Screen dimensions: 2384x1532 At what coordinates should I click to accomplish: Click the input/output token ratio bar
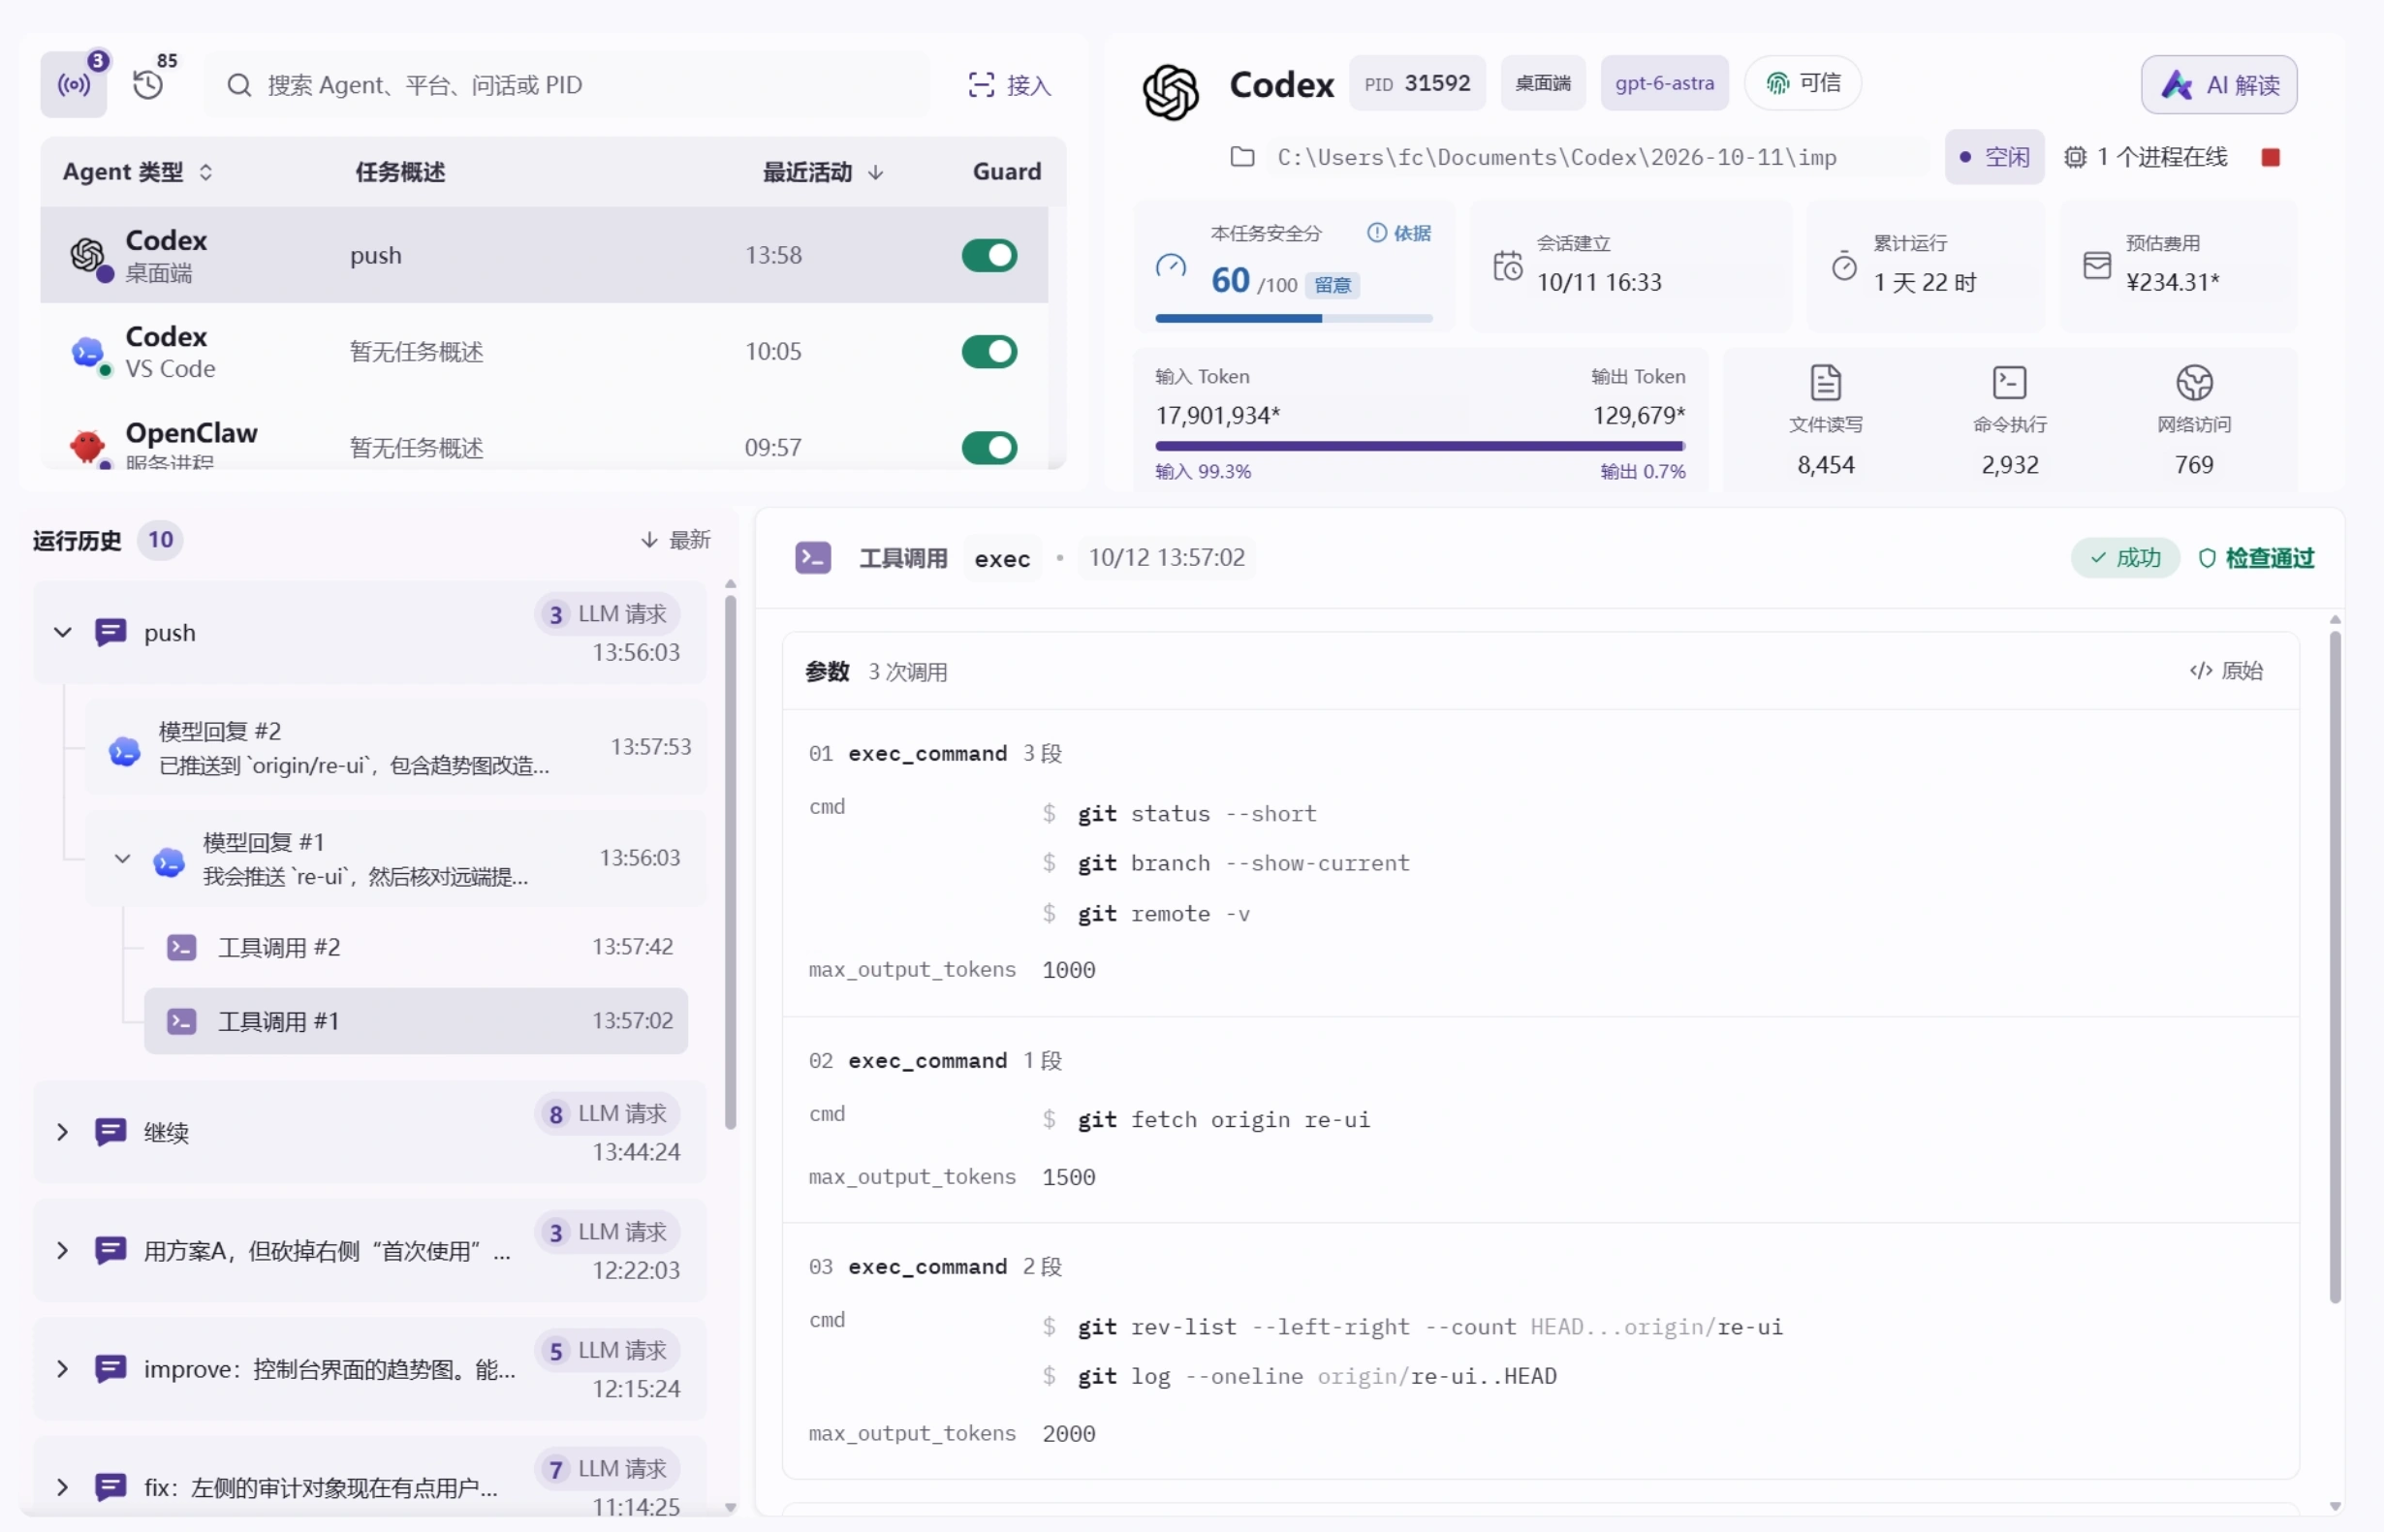1420,446
